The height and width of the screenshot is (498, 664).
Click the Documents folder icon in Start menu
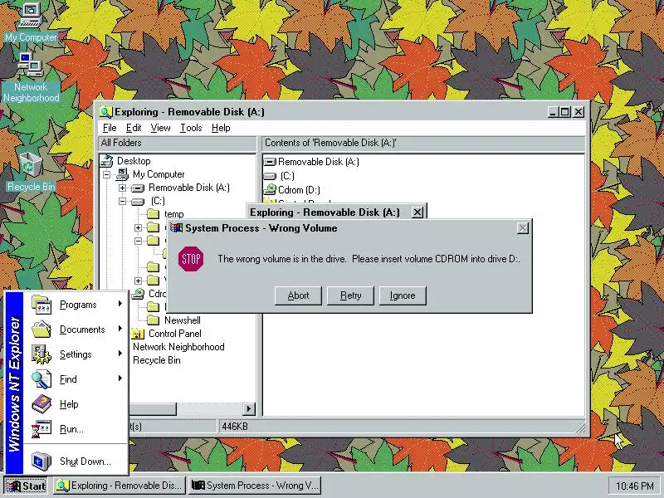pos(41,330)
